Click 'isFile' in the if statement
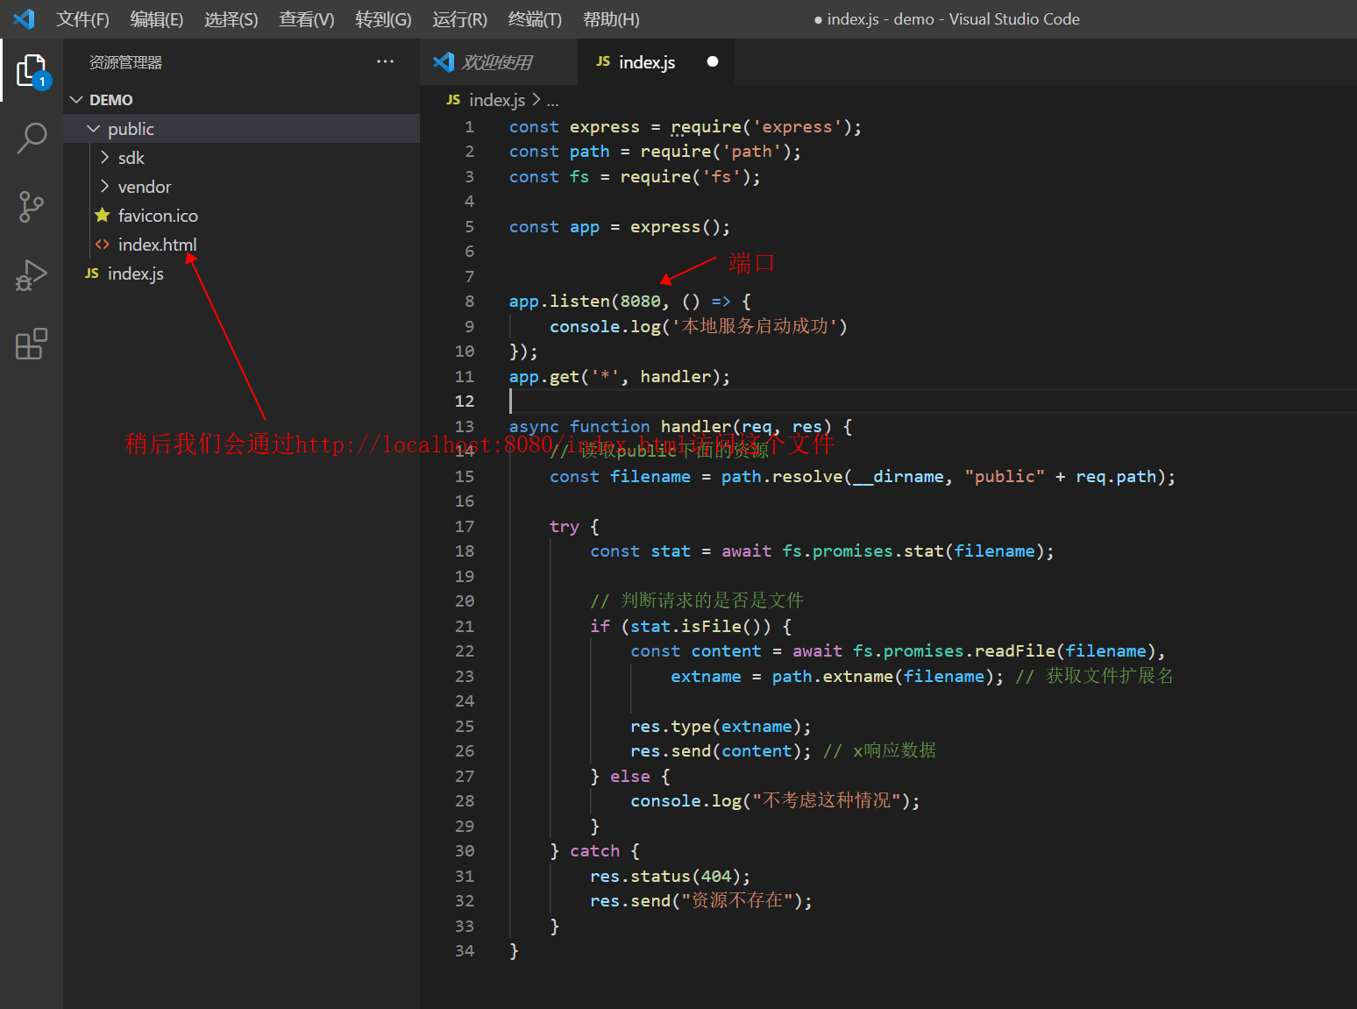 pos(711,626)
